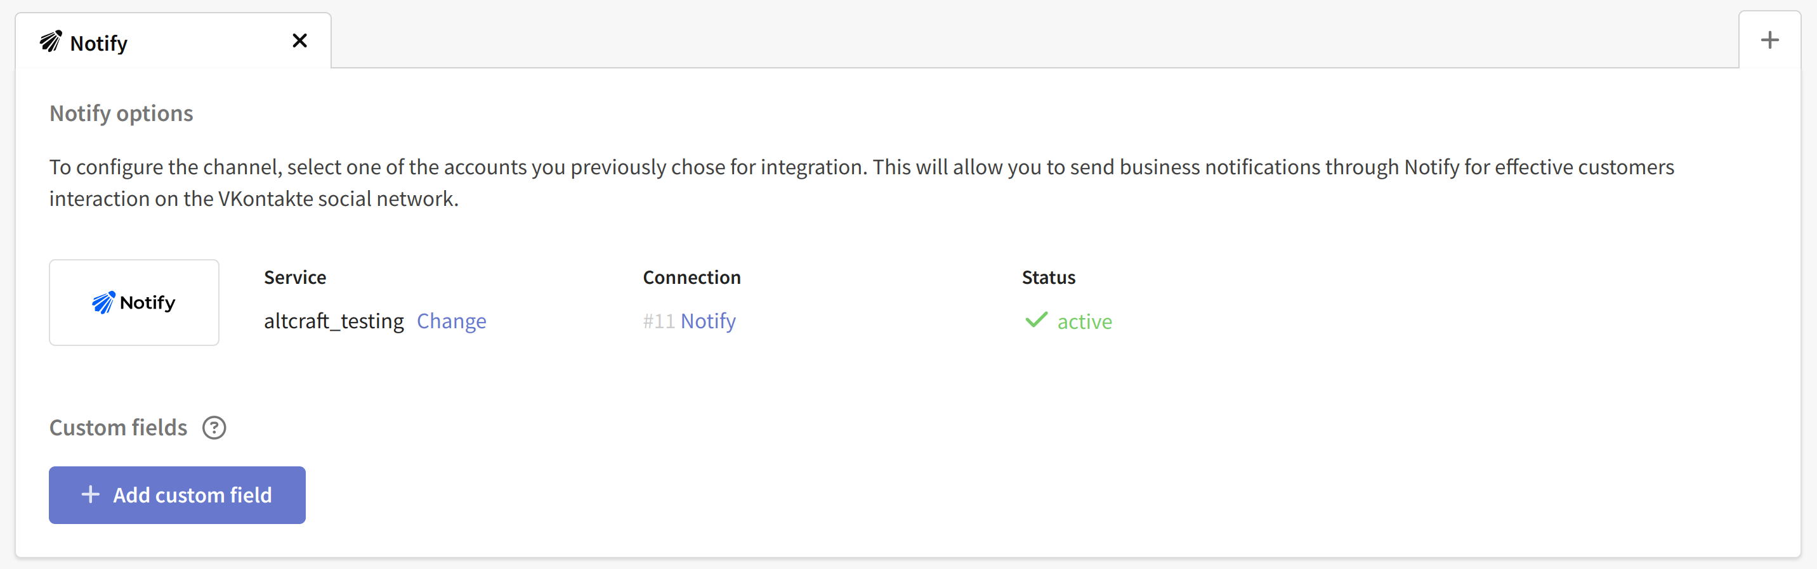Click the Notify feather icon in the tab
Screen dimensions: 1817x569
[x=51, y=42]
